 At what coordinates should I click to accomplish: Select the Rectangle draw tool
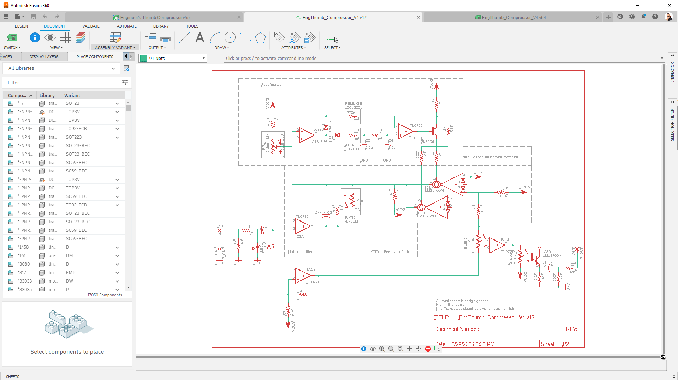(245, 37)
